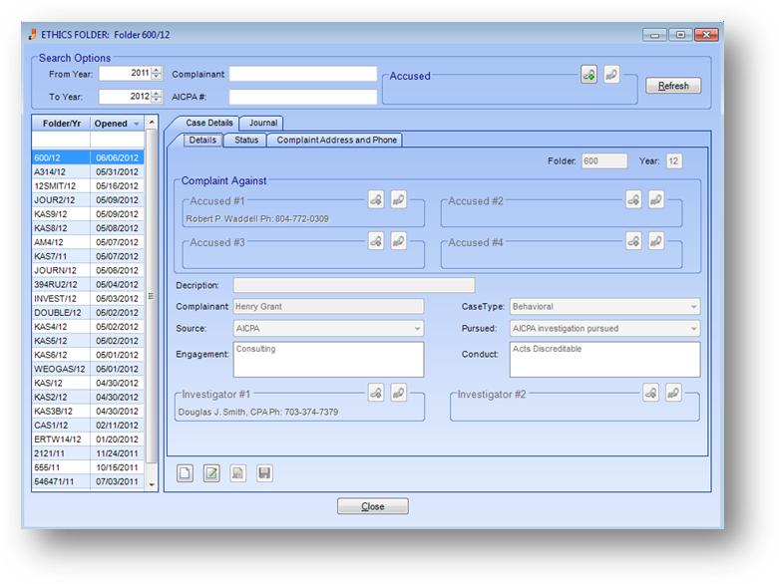Click the Complainant field showing Henry Grant
This screenshot has height=584, width=779.
[x=328, y=307]
